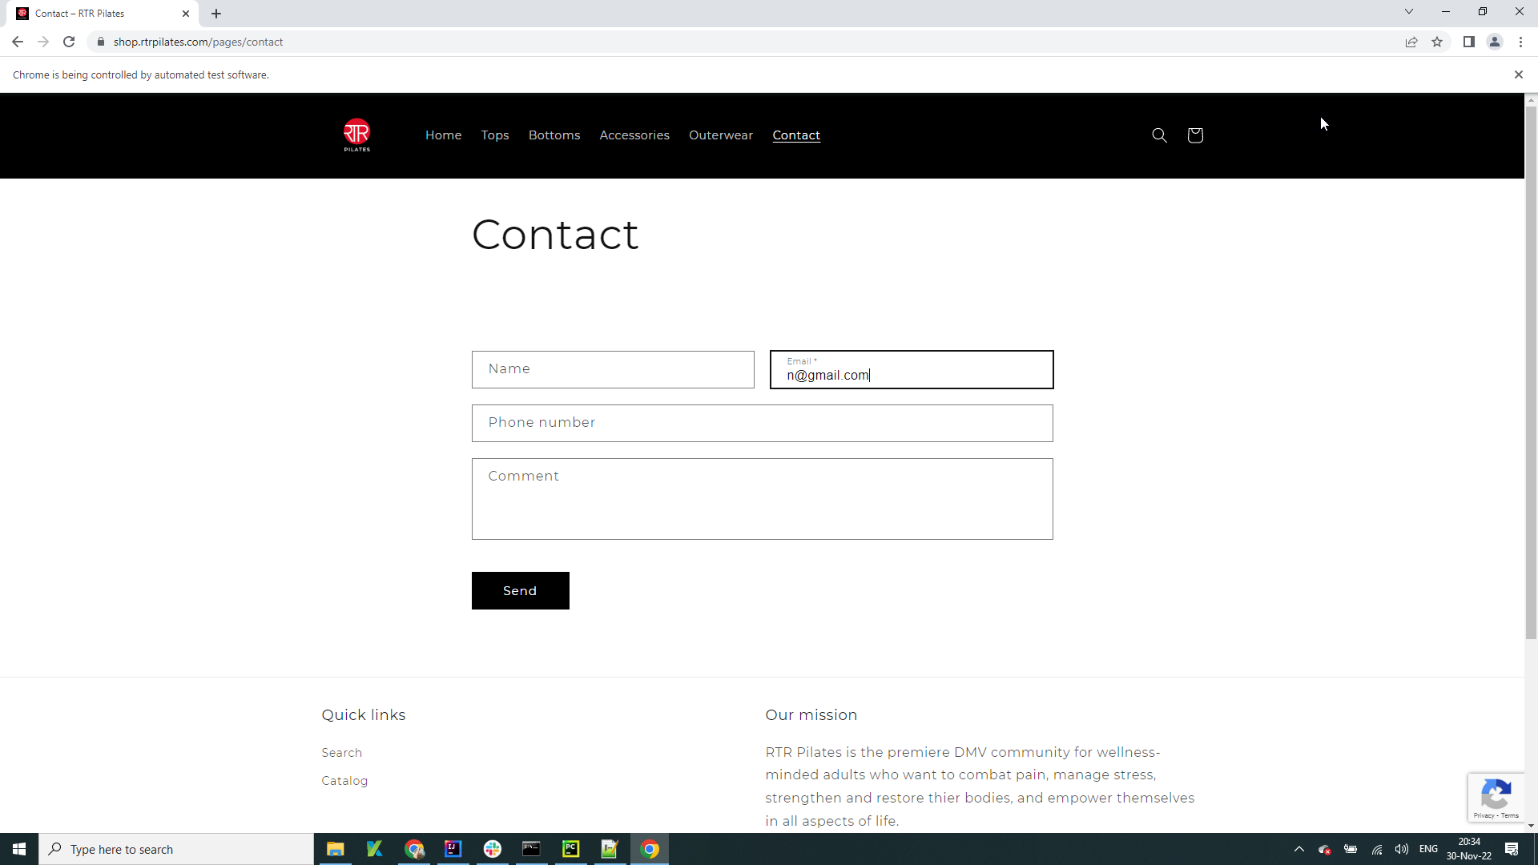The image size is (1538, 865).
Task: Click the Tops navigation tab
Action: [494, 135]
